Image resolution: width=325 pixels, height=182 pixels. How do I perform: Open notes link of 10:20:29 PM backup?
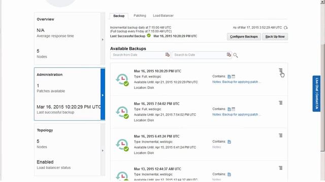[237, 82]
